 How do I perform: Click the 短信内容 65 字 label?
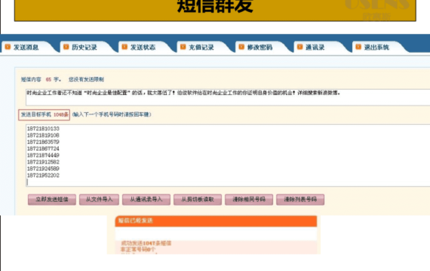click(41, 80)
